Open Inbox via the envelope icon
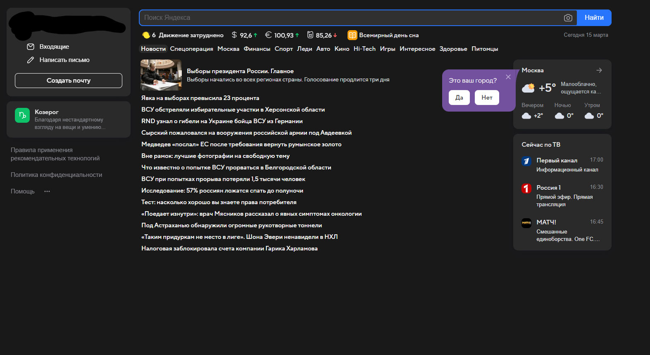This screenshot has height=355, width=650. coord(31,47)
